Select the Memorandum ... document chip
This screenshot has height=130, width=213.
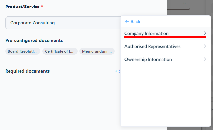coord(97,51)
